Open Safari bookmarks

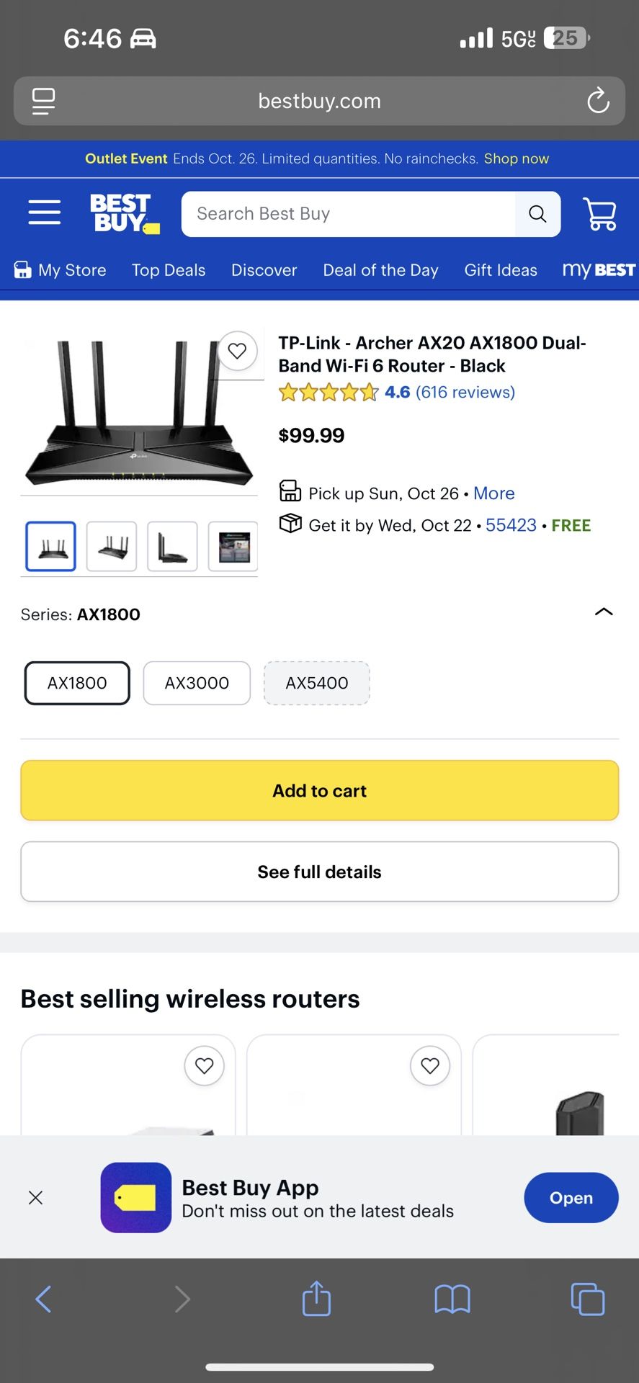coord(452,1299)
